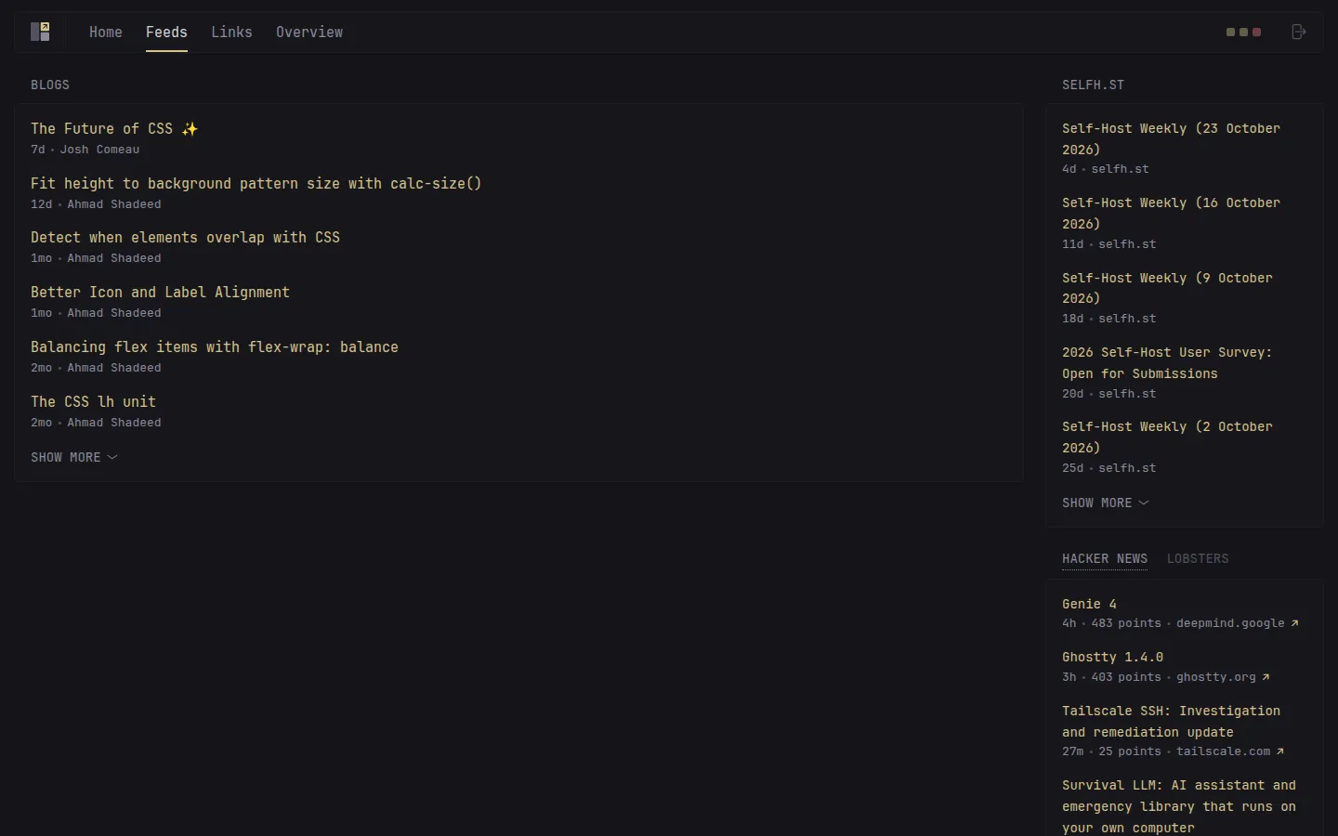Click "483 points" on the Genie 4 story

[1126, 623]
